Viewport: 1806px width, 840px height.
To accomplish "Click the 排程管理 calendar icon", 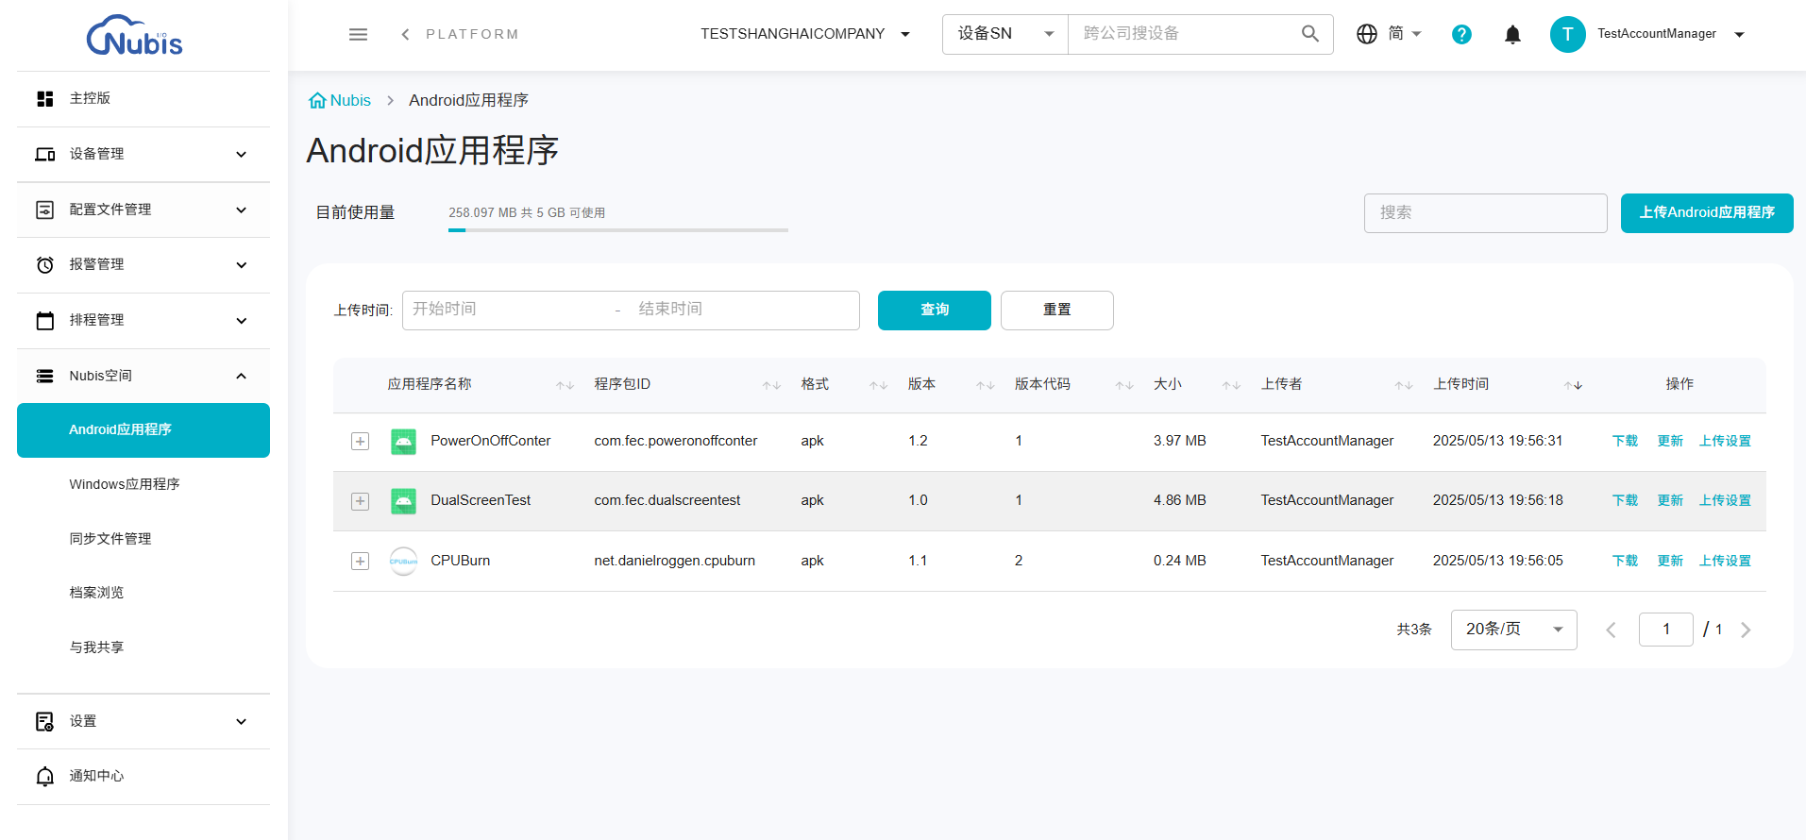I will pyautogui.click(x=44, y=320).
